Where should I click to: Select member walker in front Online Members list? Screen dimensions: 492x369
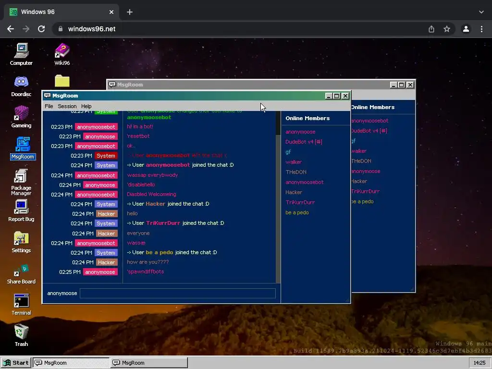tap(294, 162)
